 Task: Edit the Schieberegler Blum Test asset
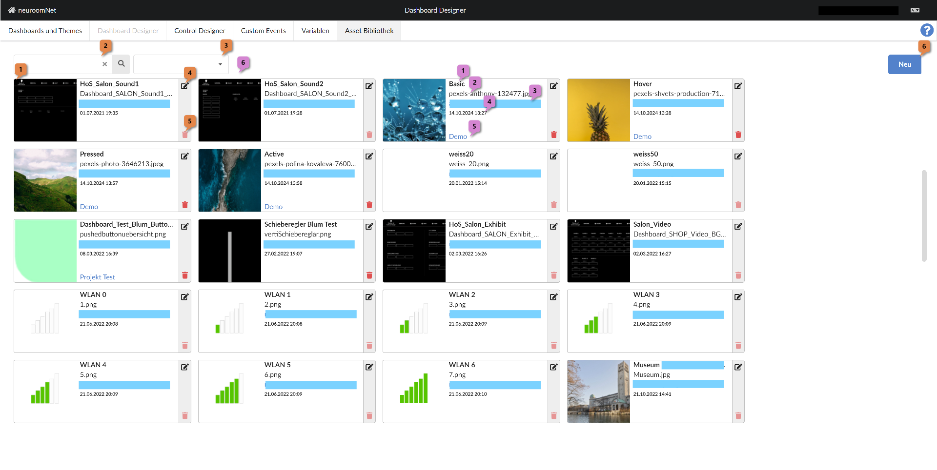click(369, 226)
